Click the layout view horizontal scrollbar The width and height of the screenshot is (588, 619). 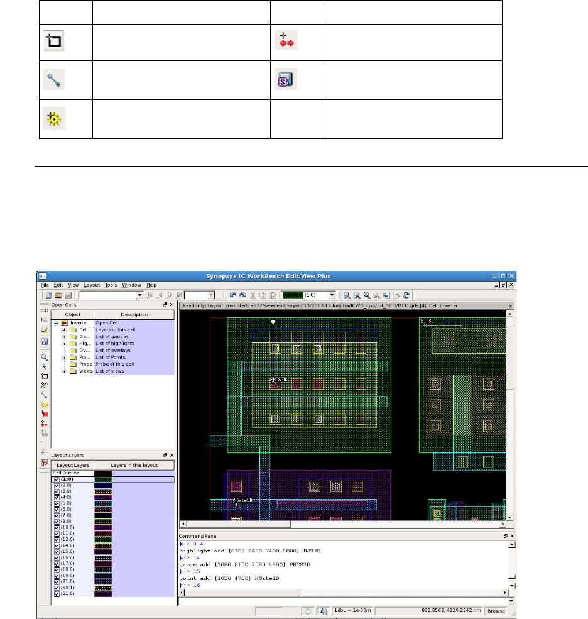click(x=343, y=524)
